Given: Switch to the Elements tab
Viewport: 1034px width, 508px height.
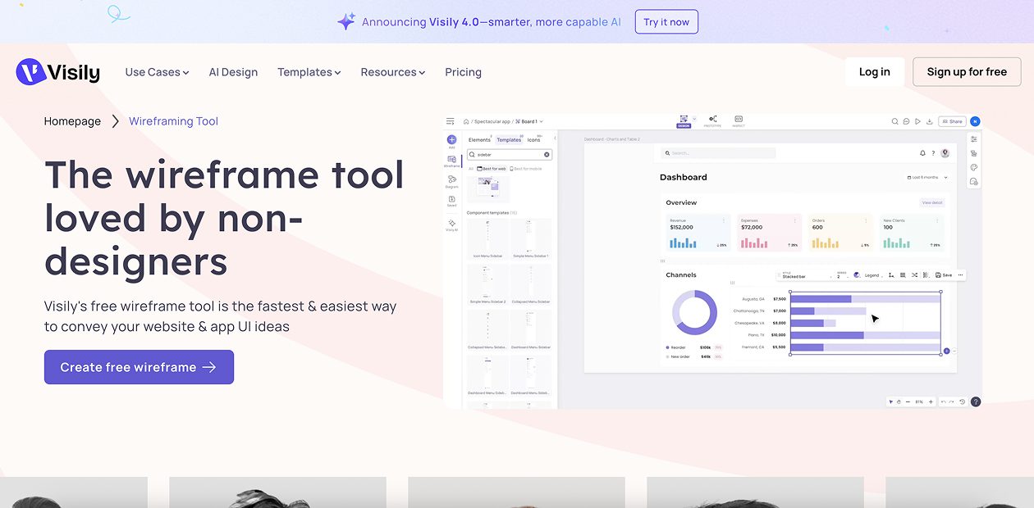Looking at the screenshot, I should point(481,138).
